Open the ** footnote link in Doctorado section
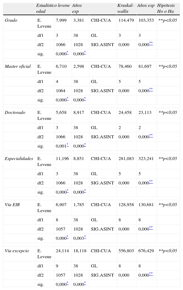Image resolution: width=183 pixels, height=290 pixels. (x=151, y=136)
